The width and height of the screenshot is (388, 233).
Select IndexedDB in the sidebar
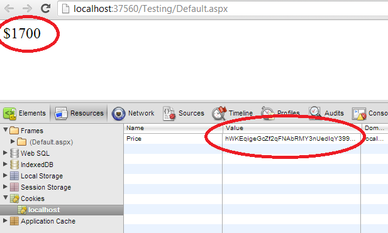tap(37, 165)
